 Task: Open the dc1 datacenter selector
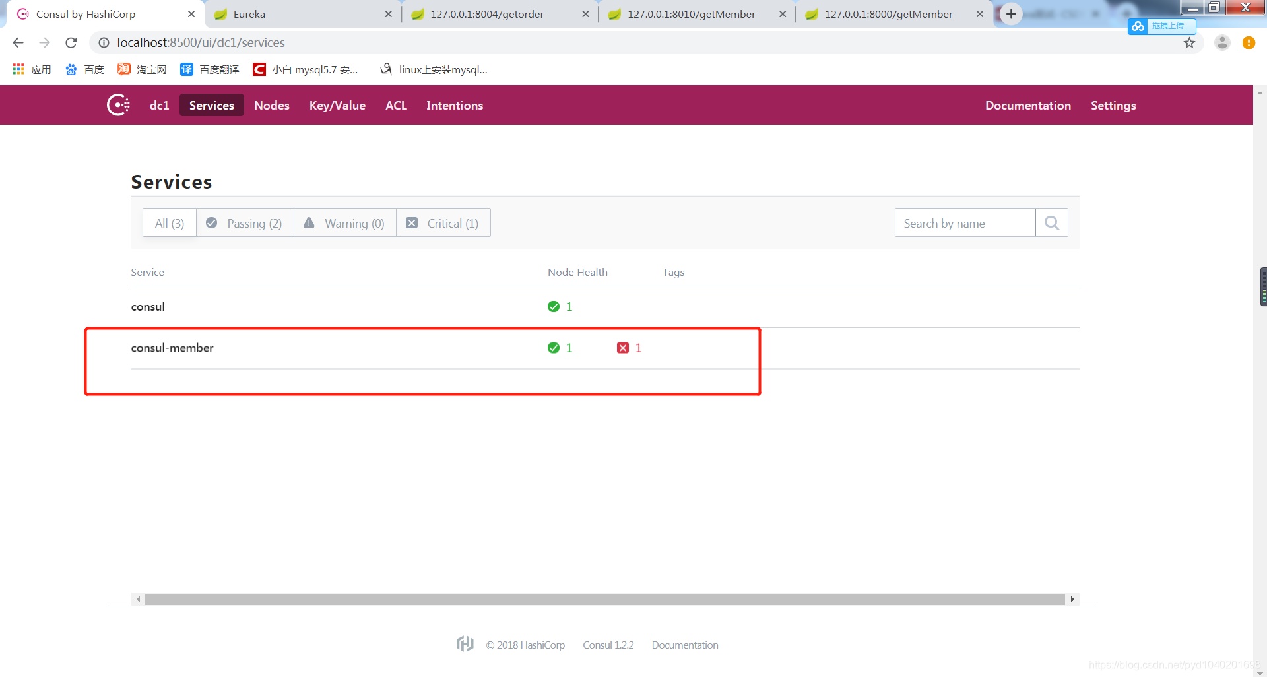(159, 106)
